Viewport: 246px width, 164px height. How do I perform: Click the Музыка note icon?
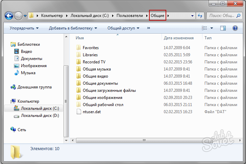(x=17, y=73)
